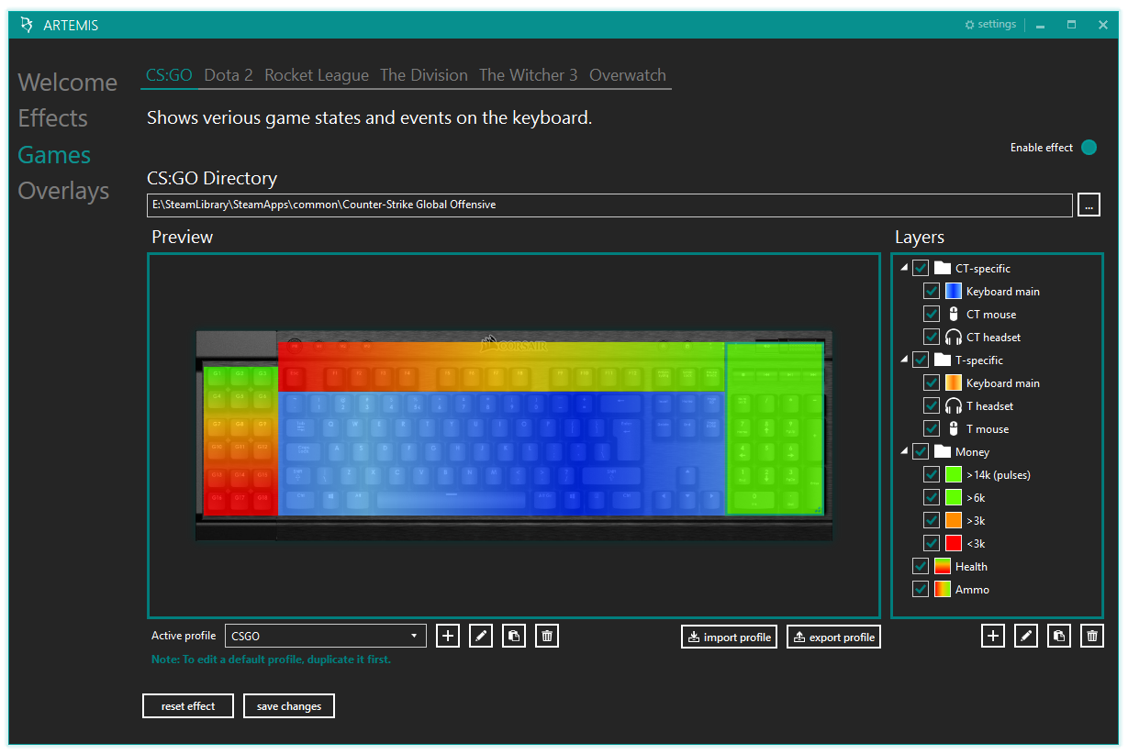1128x754 pixels.
Task: Click the T-specific folder icon
Action: click(943, 360)
